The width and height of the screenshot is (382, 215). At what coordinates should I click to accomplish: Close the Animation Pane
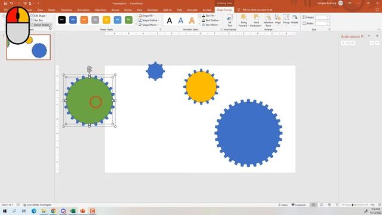click(x=377, y=36)
